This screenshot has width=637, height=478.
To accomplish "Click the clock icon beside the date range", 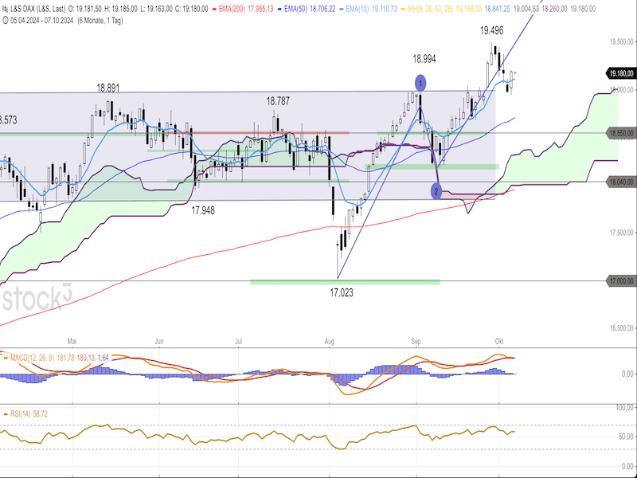I will tap(6, 21).
